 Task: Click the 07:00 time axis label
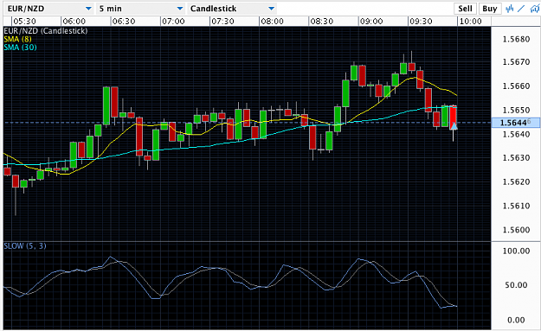(173, 22)
